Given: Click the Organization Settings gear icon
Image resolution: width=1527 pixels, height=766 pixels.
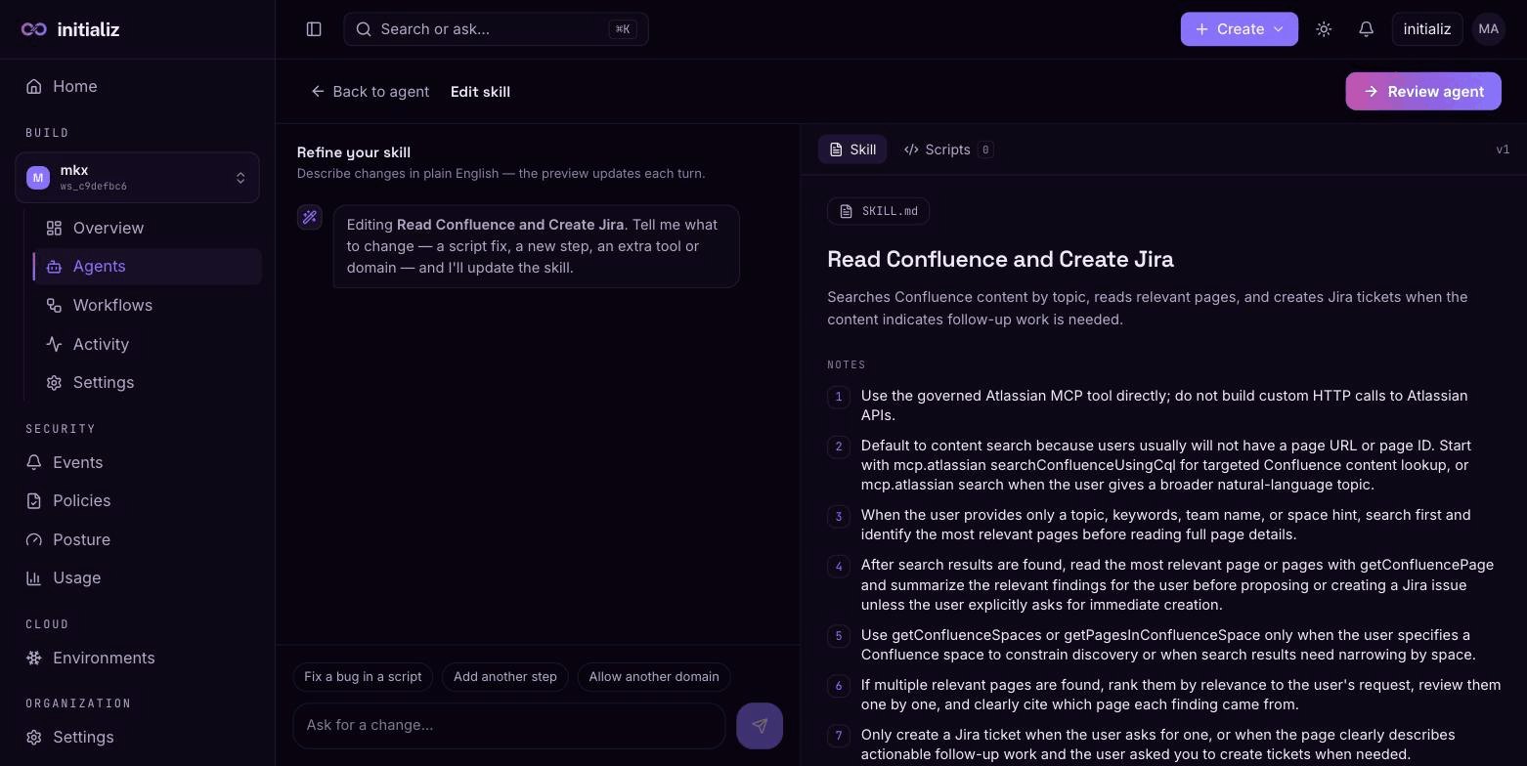Looking at the screenshot, I should click(34, 738).
